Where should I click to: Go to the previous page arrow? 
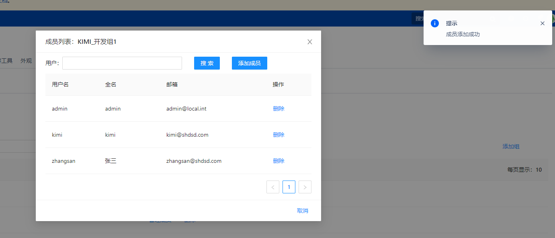272,187
